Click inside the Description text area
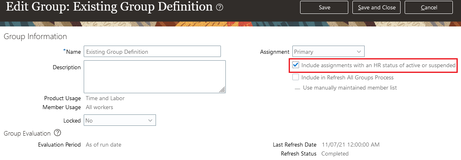This screenshot has width=461, height=160. point(155,77)
